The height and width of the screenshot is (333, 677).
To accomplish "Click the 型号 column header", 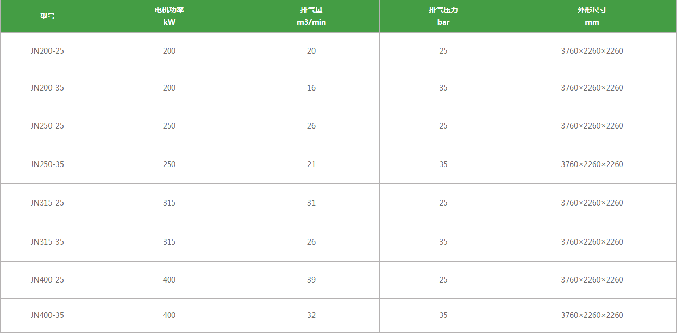I will coord(47,16).
